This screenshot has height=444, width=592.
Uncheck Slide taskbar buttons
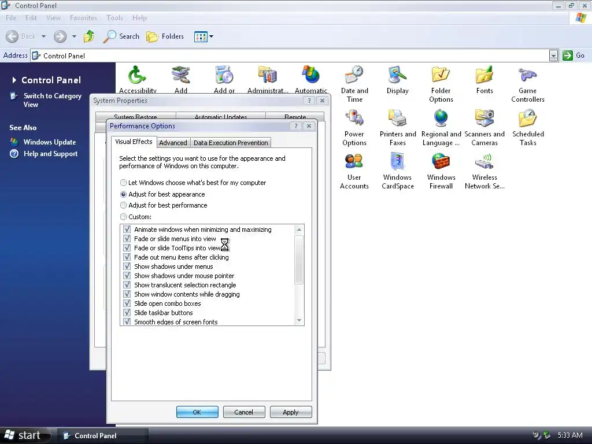coord(127,313)
